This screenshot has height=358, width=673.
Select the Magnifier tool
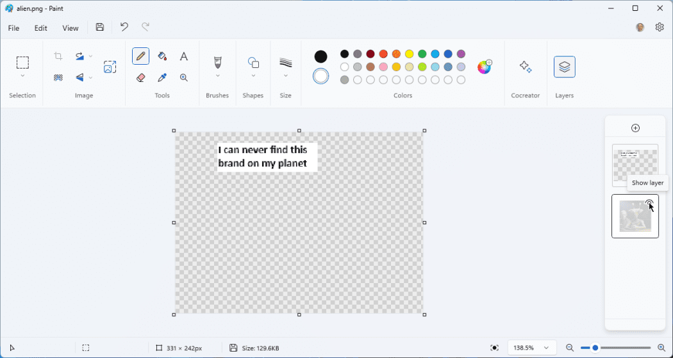point(183,77)
